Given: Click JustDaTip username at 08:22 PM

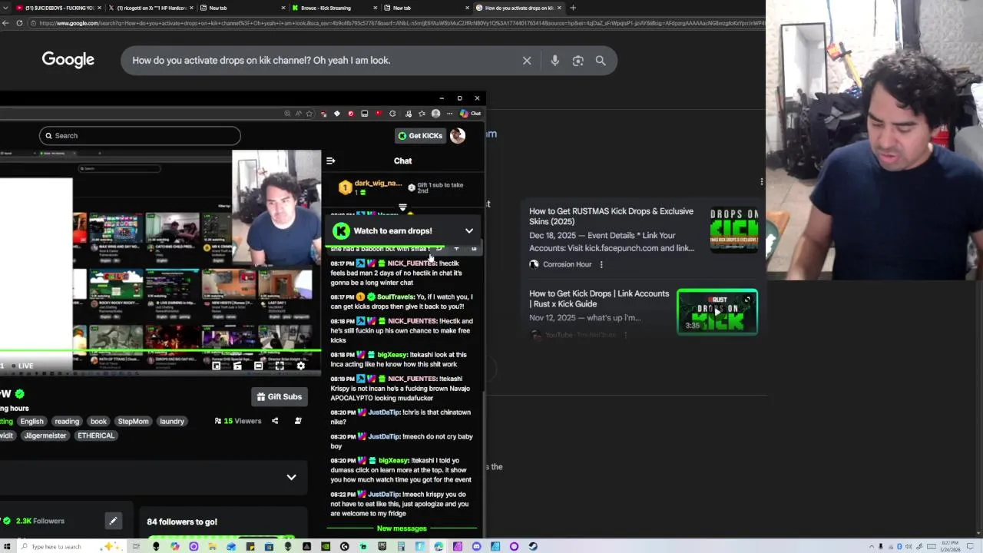Looking at the screenshot, I should pos(384,495).
